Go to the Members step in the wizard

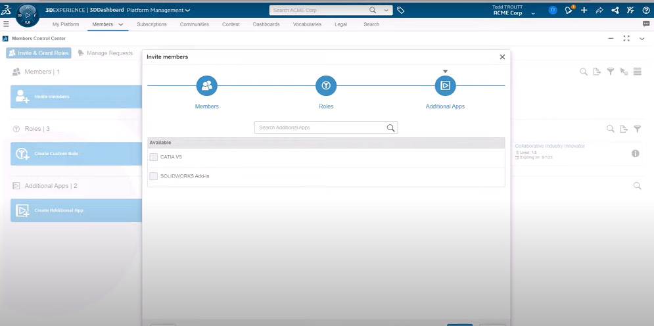[207, 86]
